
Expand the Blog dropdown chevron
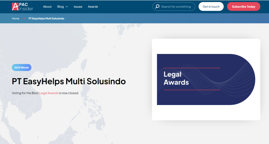click(x=67, y=7)
